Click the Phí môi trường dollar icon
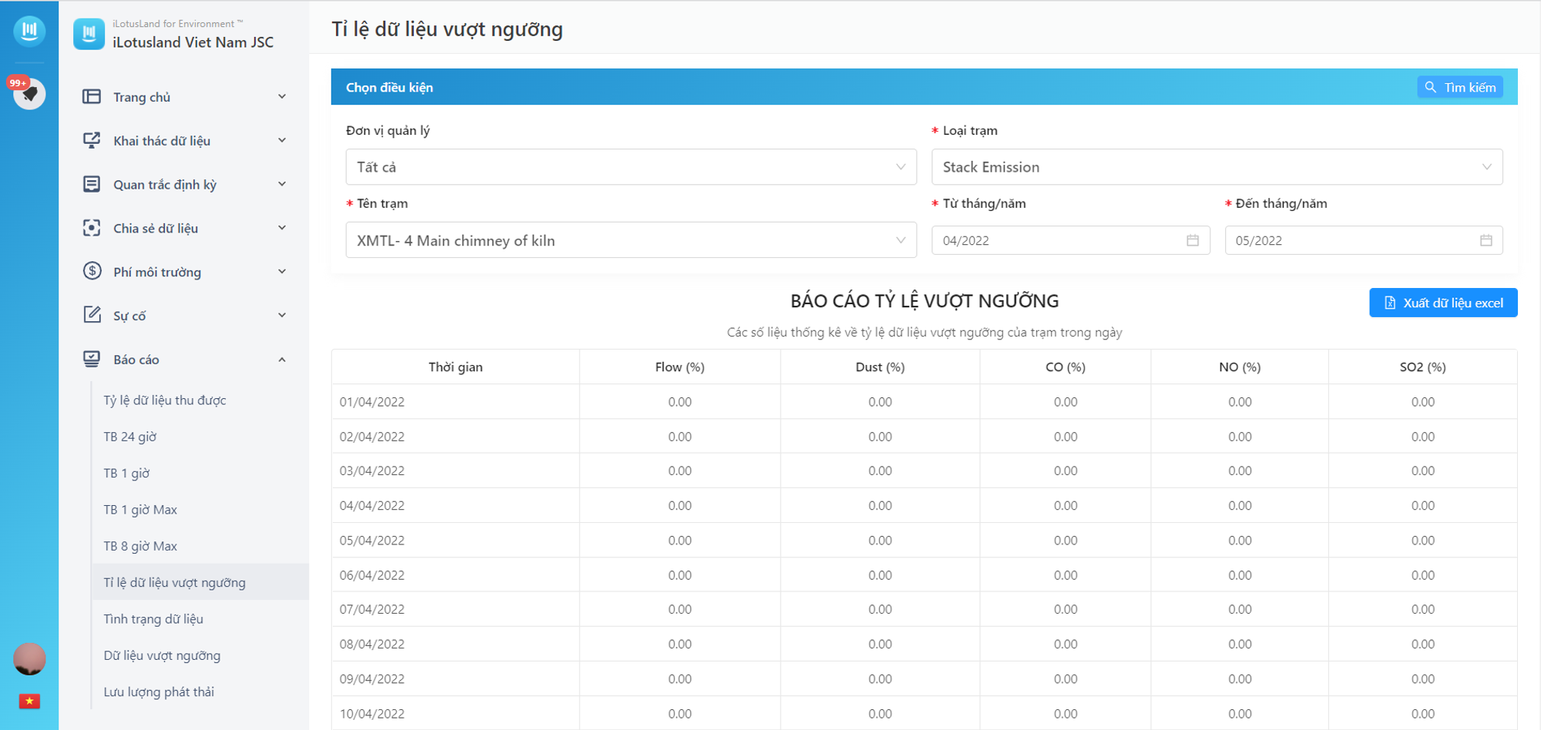The width and height of the screenshot is (1541, 730). point(92,271)
